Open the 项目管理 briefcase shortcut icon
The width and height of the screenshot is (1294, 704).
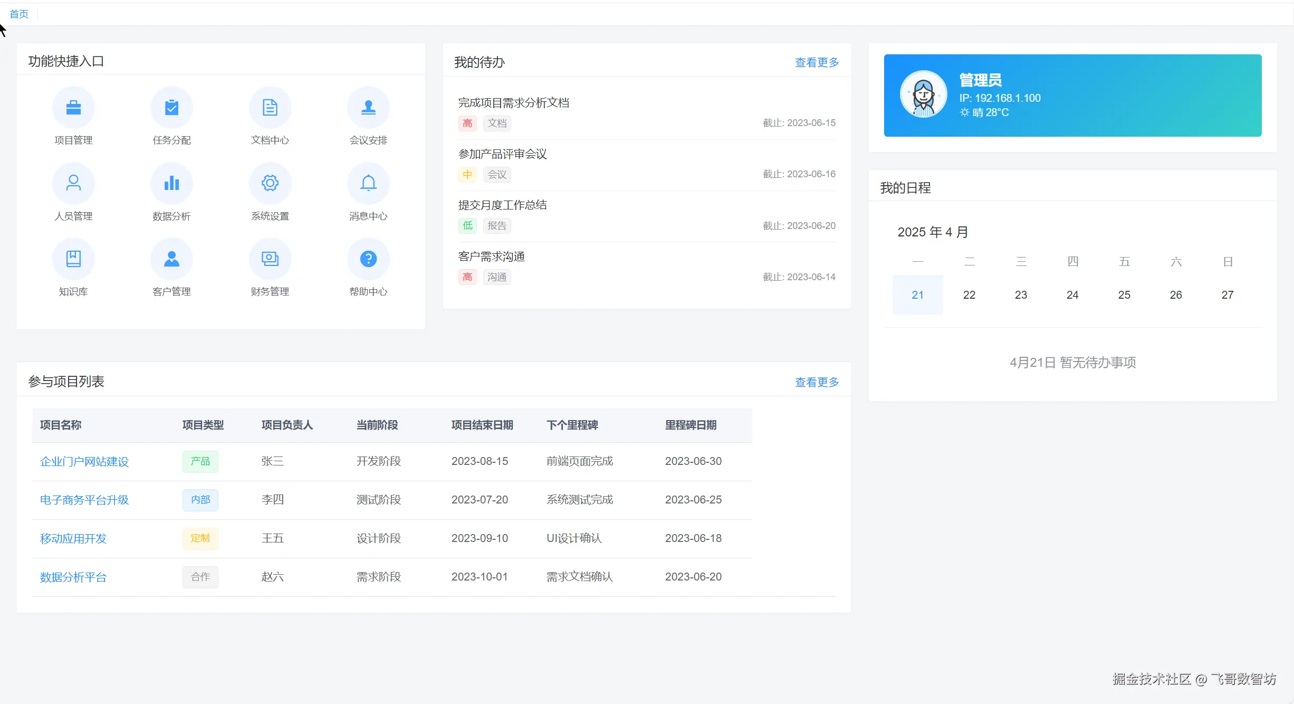click(73, 108)
